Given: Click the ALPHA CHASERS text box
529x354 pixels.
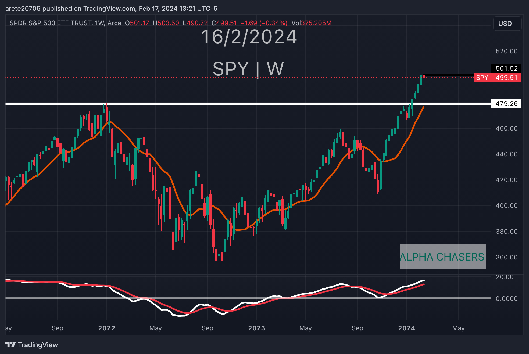Looking at the screenshot, I should pos(443,257).
